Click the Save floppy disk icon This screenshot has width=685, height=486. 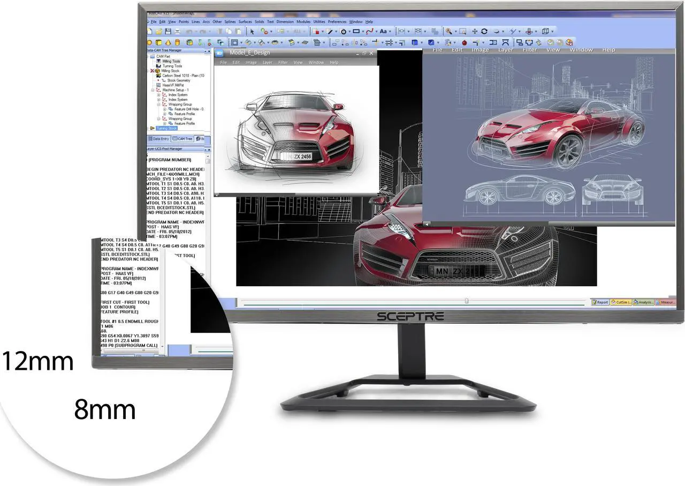168,32
